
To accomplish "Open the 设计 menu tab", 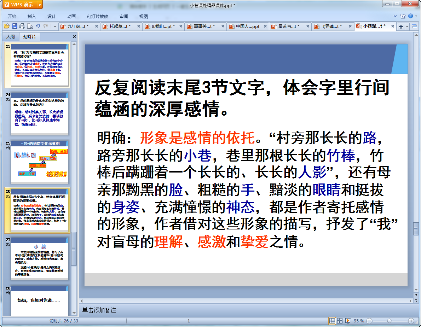I will 52,16.
